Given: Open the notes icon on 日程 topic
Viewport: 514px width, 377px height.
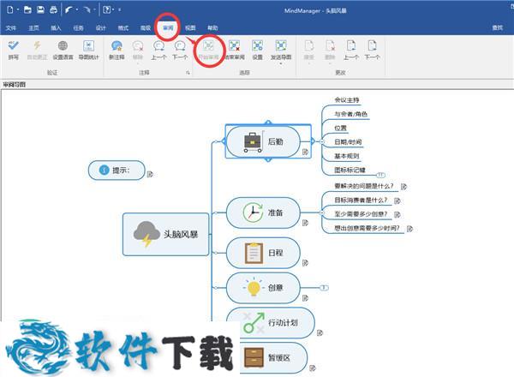Looking at the screenshot, I should (305, 263).
